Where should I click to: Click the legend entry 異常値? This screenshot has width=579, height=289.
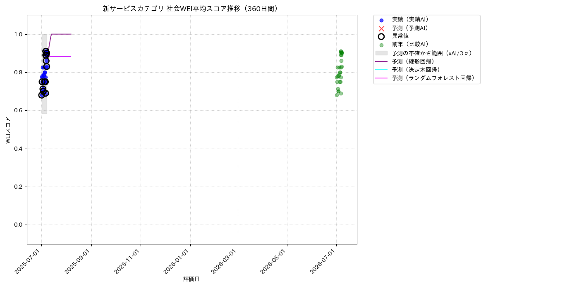(x=400, y=36)
